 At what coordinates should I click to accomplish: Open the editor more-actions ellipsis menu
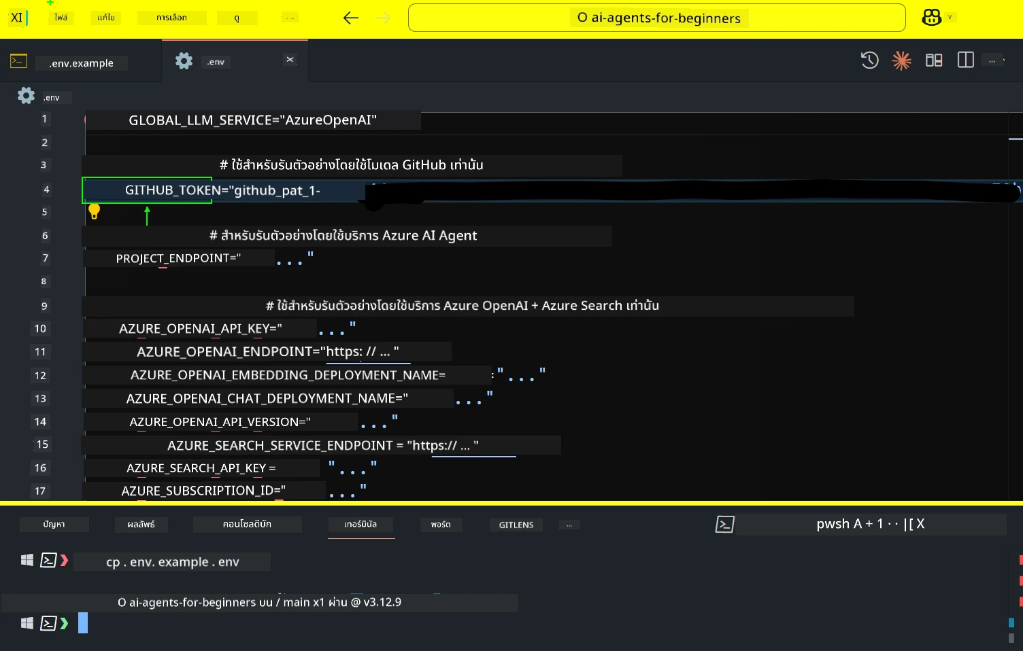click(995, 60)
